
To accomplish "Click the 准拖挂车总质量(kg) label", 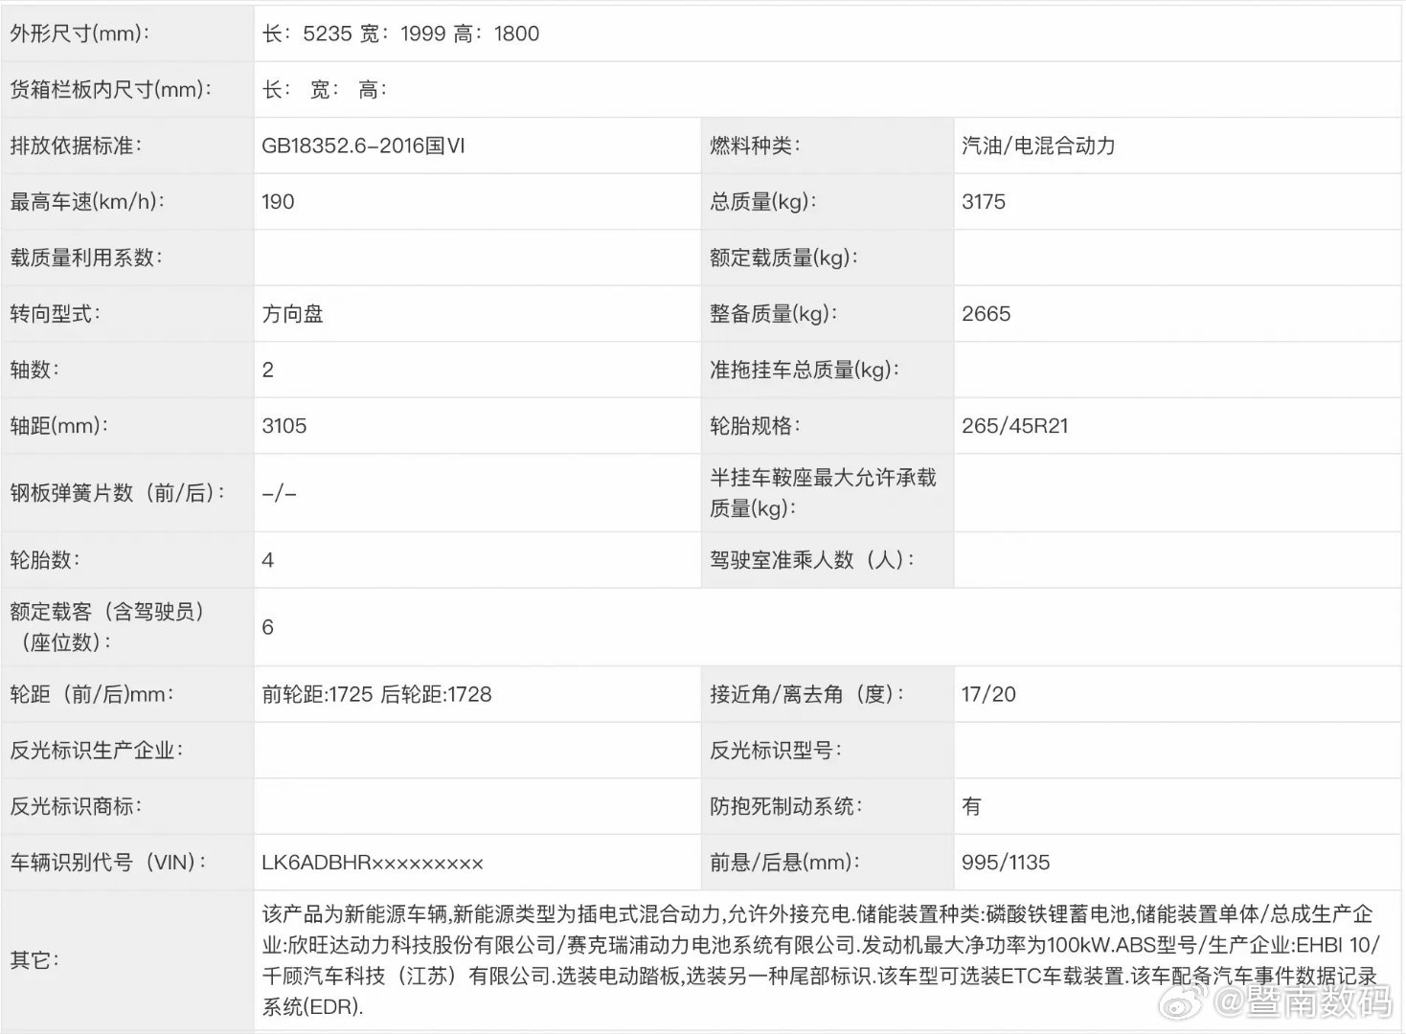I will click(805, 370).
